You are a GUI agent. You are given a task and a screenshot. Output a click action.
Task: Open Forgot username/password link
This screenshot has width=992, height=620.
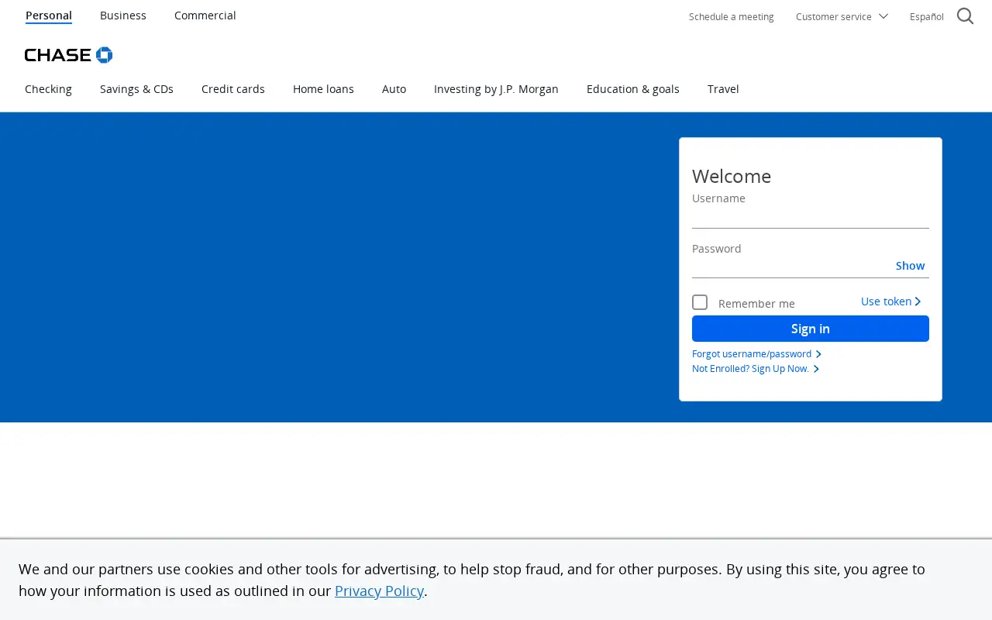[756, 354]
